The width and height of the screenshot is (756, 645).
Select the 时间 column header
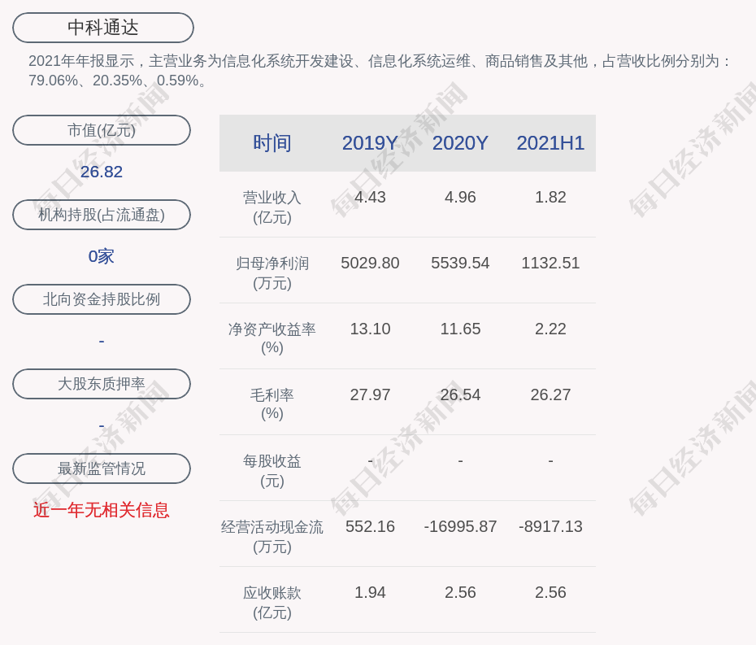click(x=272, y=143)
